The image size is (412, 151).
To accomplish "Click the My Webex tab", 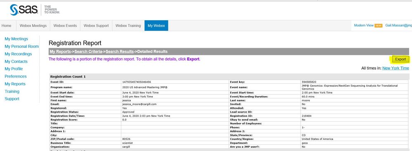I will click(156, 26).
